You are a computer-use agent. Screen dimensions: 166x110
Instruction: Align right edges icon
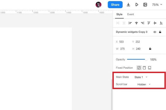click(x=143, y=23)
